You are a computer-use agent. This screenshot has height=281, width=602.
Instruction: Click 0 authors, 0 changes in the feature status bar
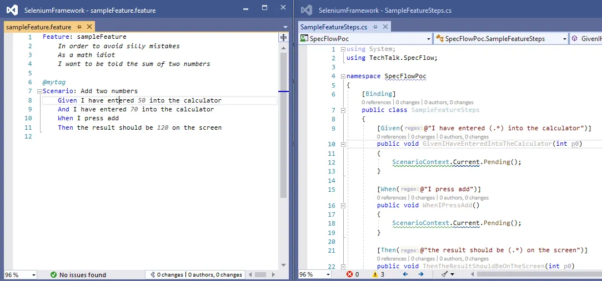[215, 275]
